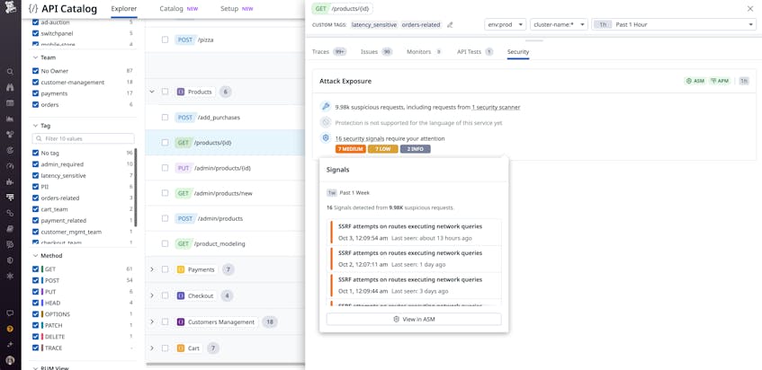Click the Checkout group icon
This screenshot has height=370, width=762.
click(180, 295)
